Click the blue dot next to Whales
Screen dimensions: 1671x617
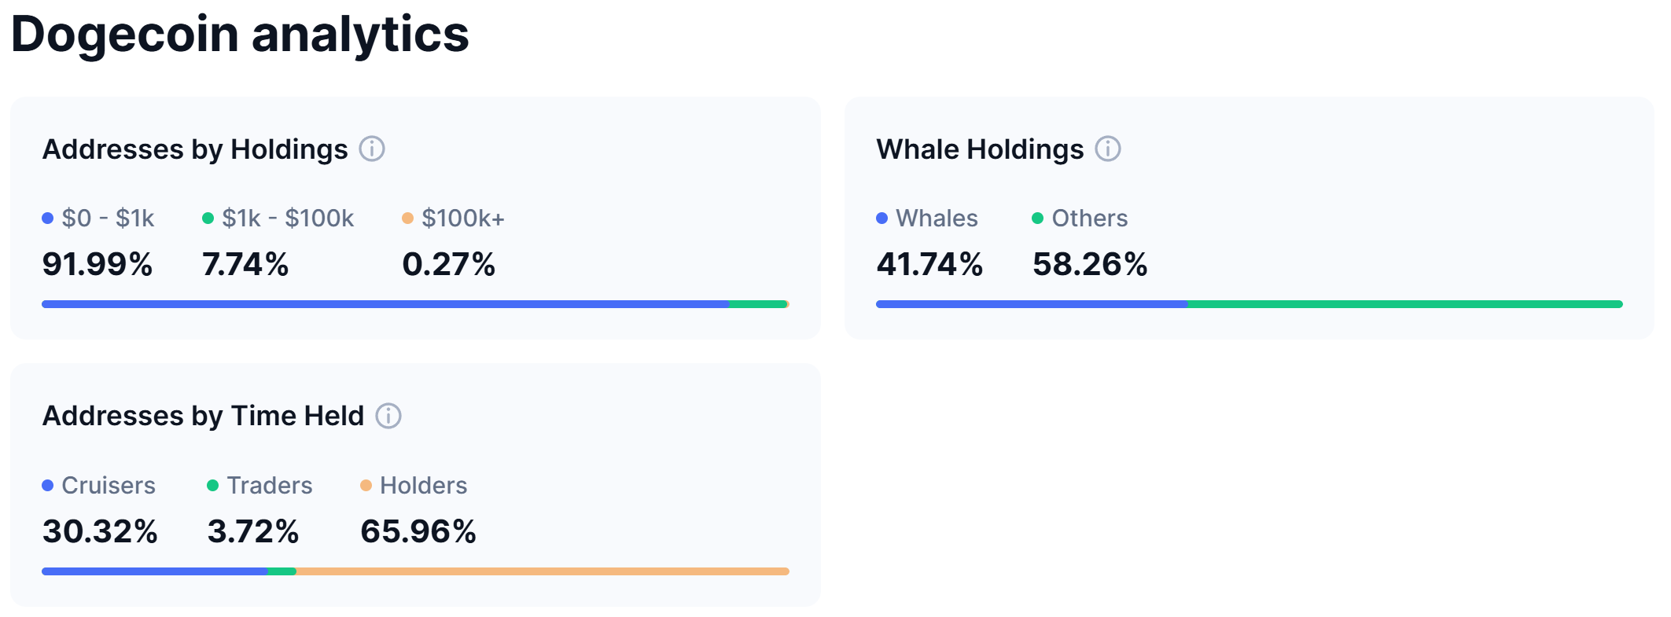coord(882,219)
